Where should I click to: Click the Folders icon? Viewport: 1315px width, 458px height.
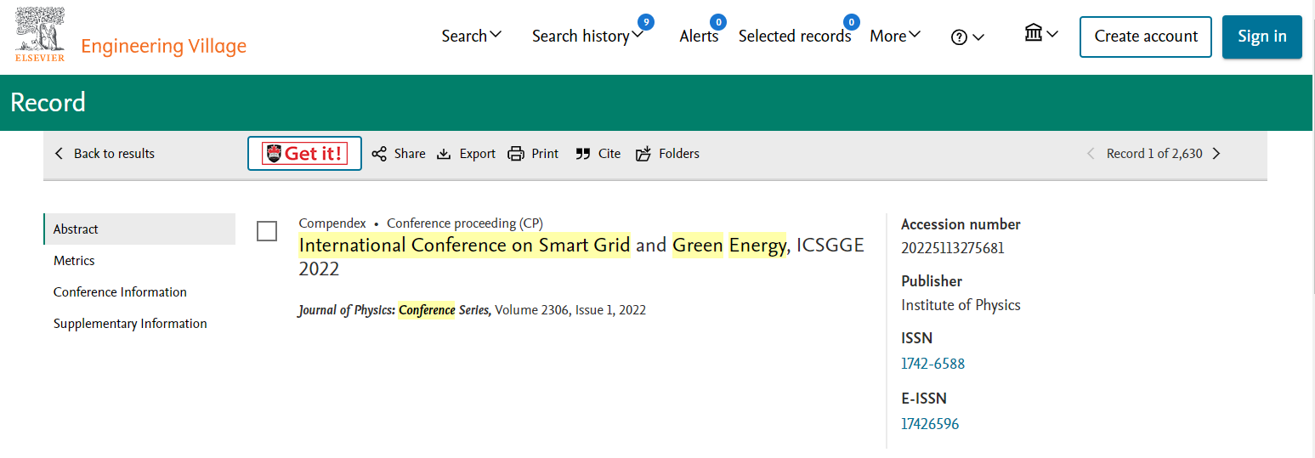click(x=643, y=154)
